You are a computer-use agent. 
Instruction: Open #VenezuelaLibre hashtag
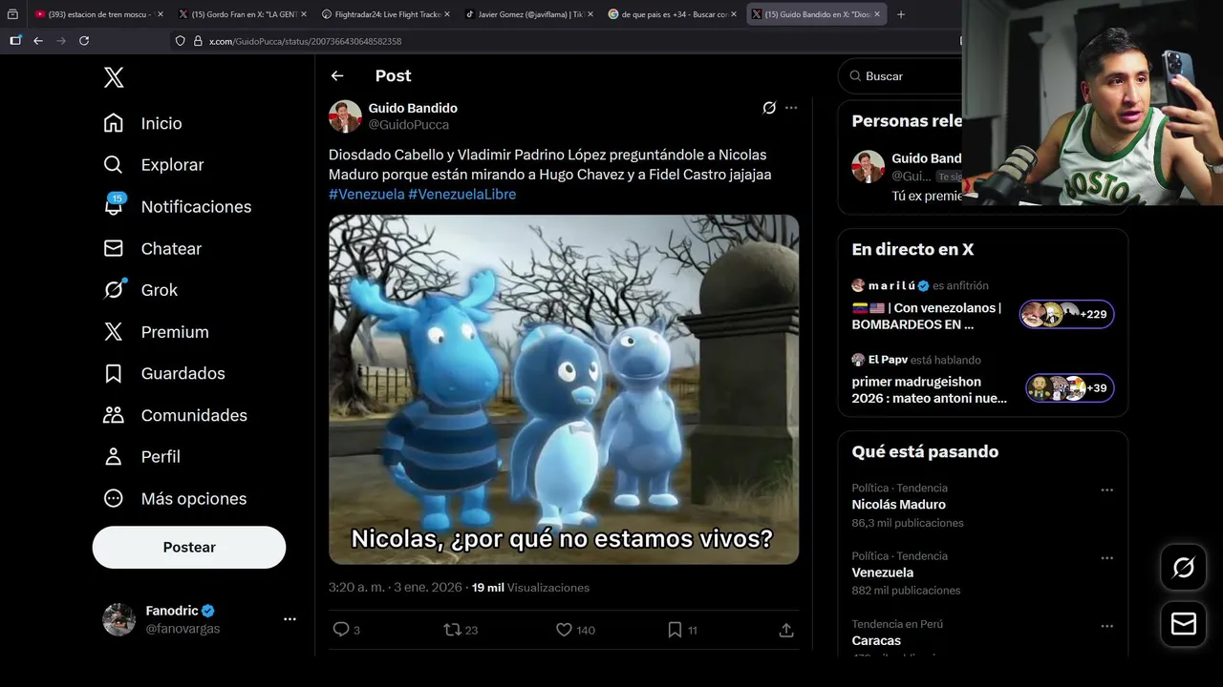click(x=462, y=194)
